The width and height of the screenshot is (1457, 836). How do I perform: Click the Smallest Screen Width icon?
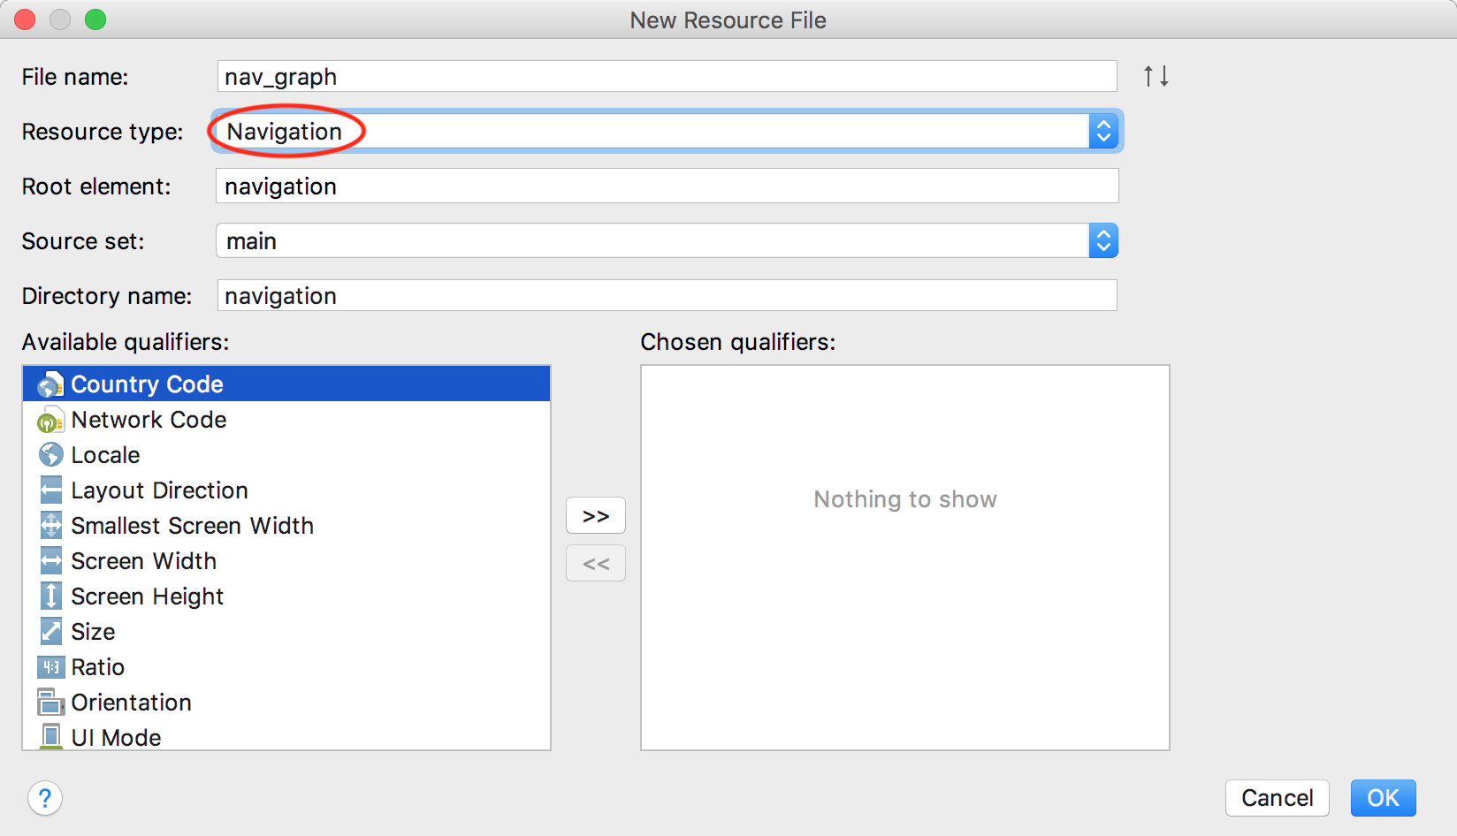50,526
